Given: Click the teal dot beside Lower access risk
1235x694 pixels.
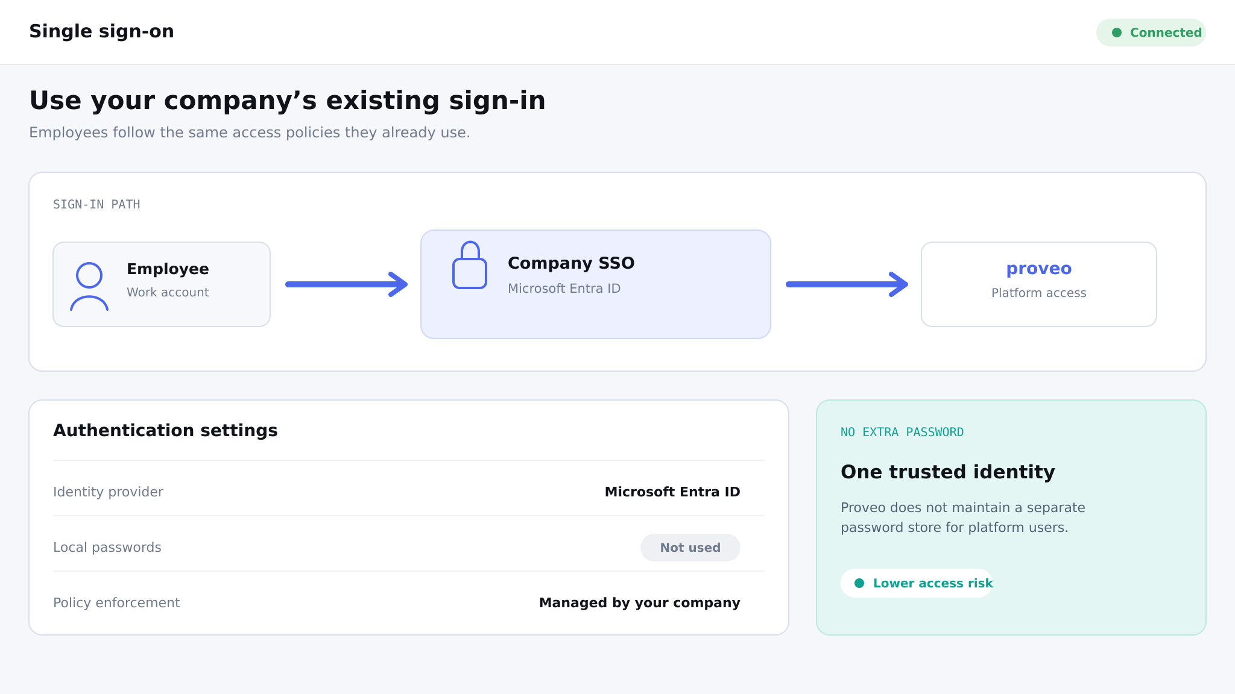Looking at the screenshot, I should point(859,583).
